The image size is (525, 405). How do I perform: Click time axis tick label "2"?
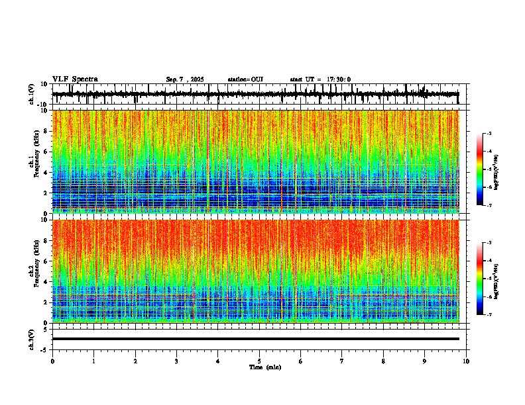[135, 361]
